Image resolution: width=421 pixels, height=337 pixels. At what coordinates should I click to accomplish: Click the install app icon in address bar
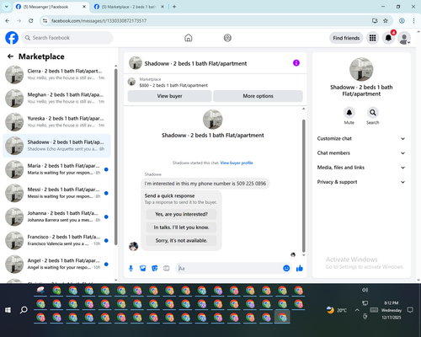pos(375,20)
